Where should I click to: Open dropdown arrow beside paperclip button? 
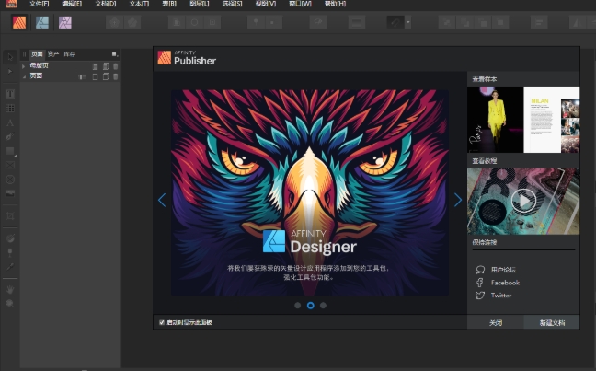[408, 22]
